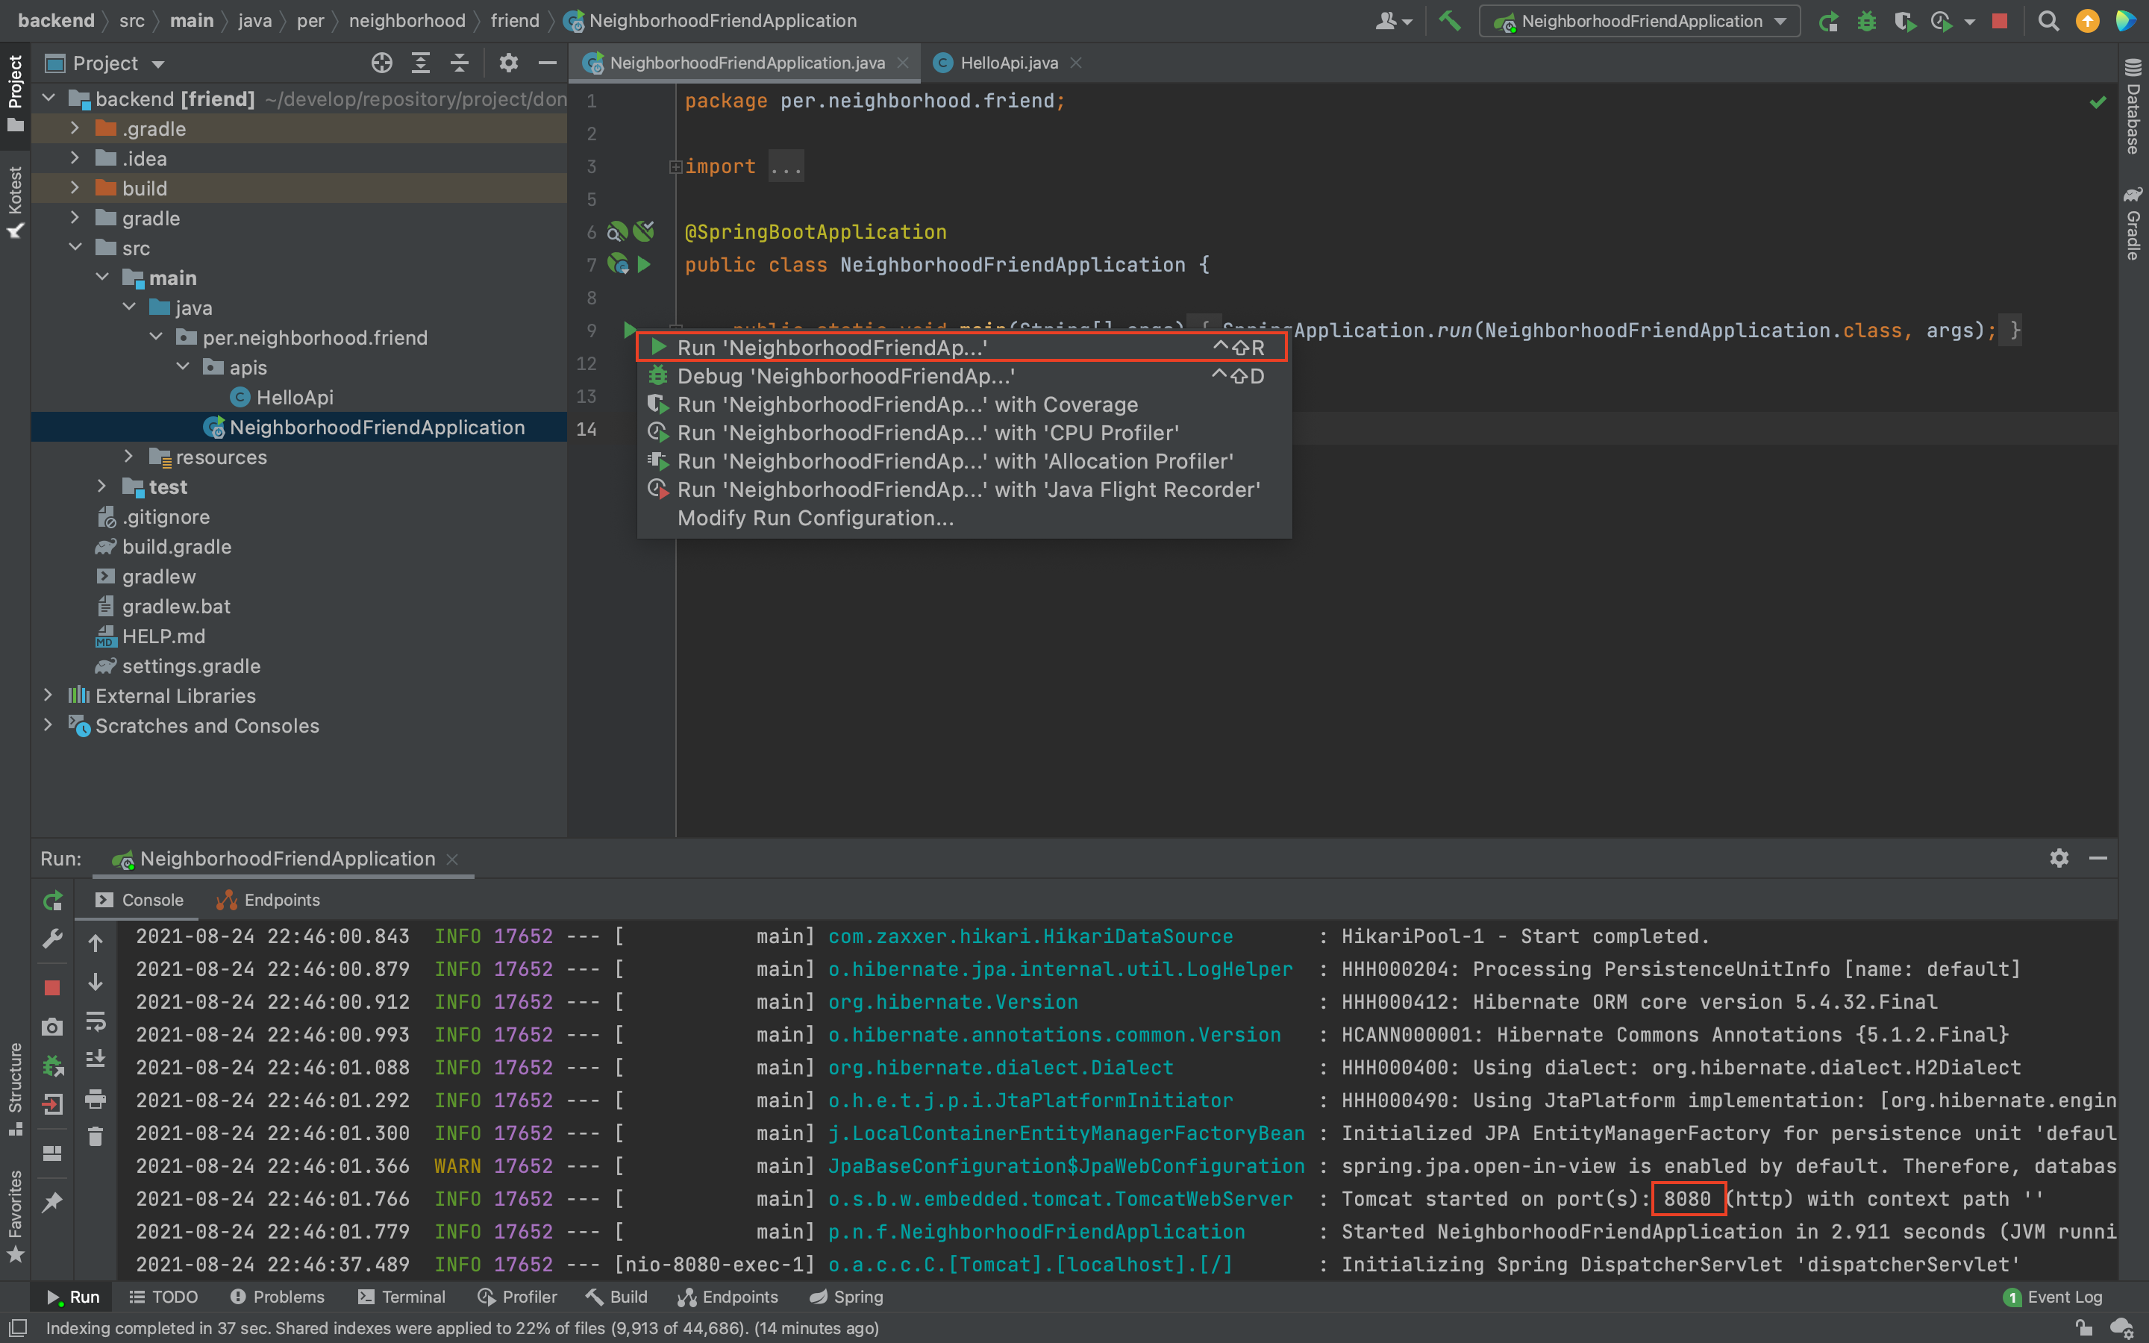Click the Debug bug icon in top toolbar

pos(1867,20)
